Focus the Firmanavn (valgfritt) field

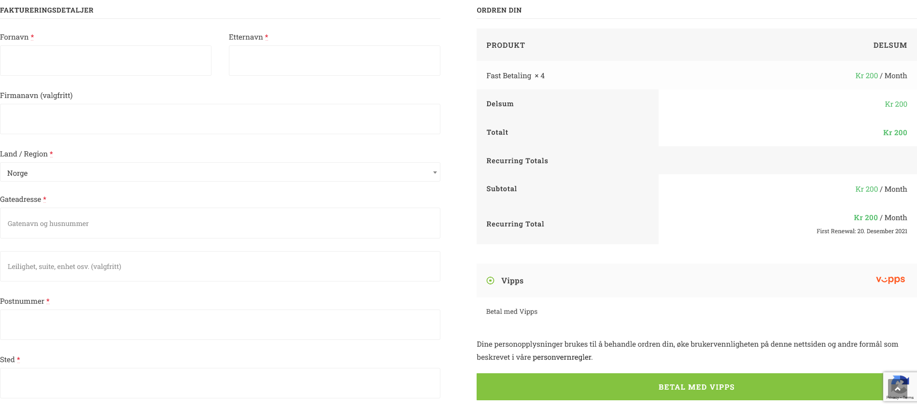click(x=220, y=119)
